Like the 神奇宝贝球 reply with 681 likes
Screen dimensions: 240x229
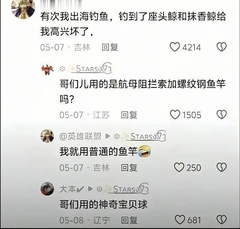tap(180, 220)
